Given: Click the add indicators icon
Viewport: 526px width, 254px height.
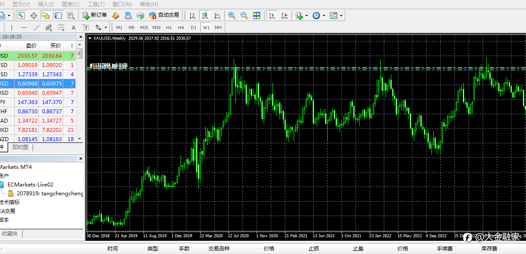Looking at the screenshot, I should [299, 15].
